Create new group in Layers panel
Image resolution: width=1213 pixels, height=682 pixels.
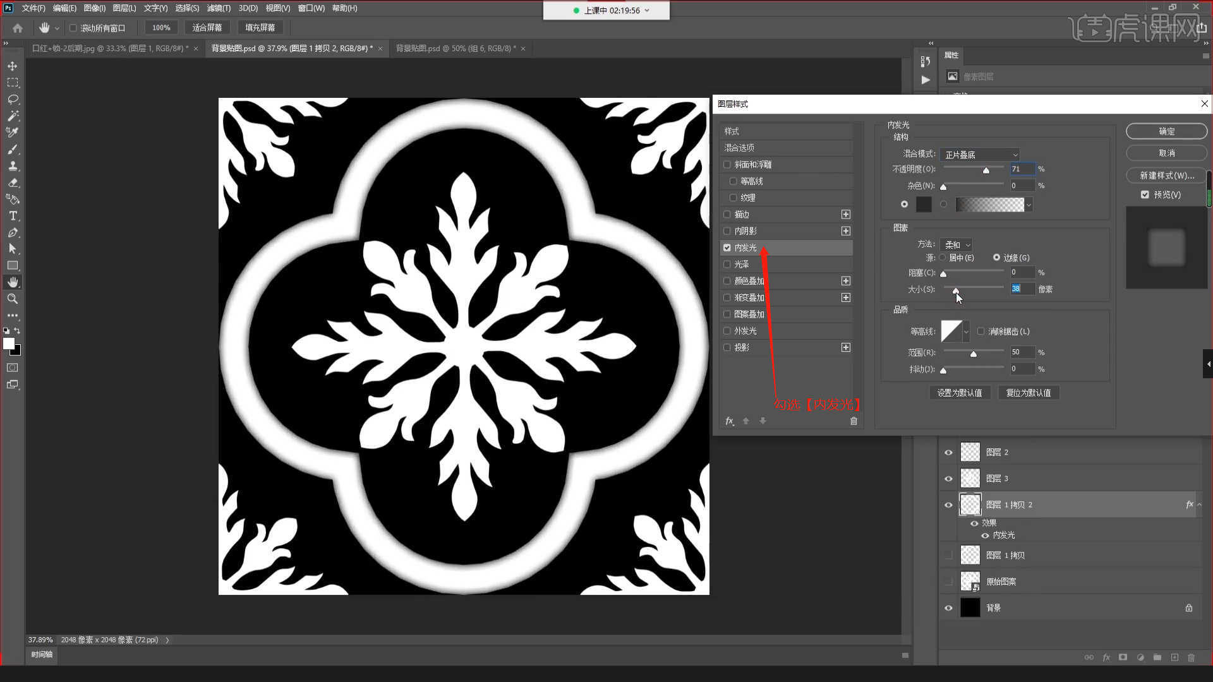click(x=1157, y=657)
